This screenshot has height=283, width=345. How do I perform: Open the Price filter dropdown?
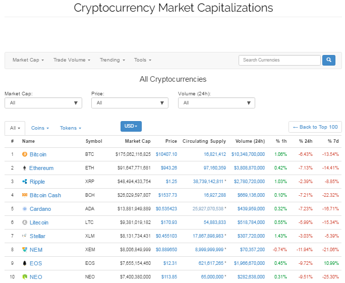point(130,103)
